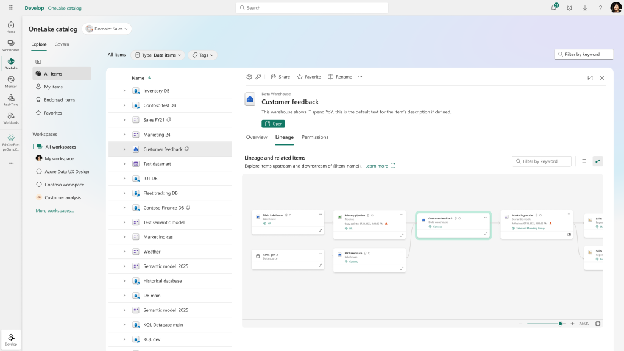Screen dimensions: 624x351
Task: Open settings gear in the top bar
Action: tap(569, 8)
